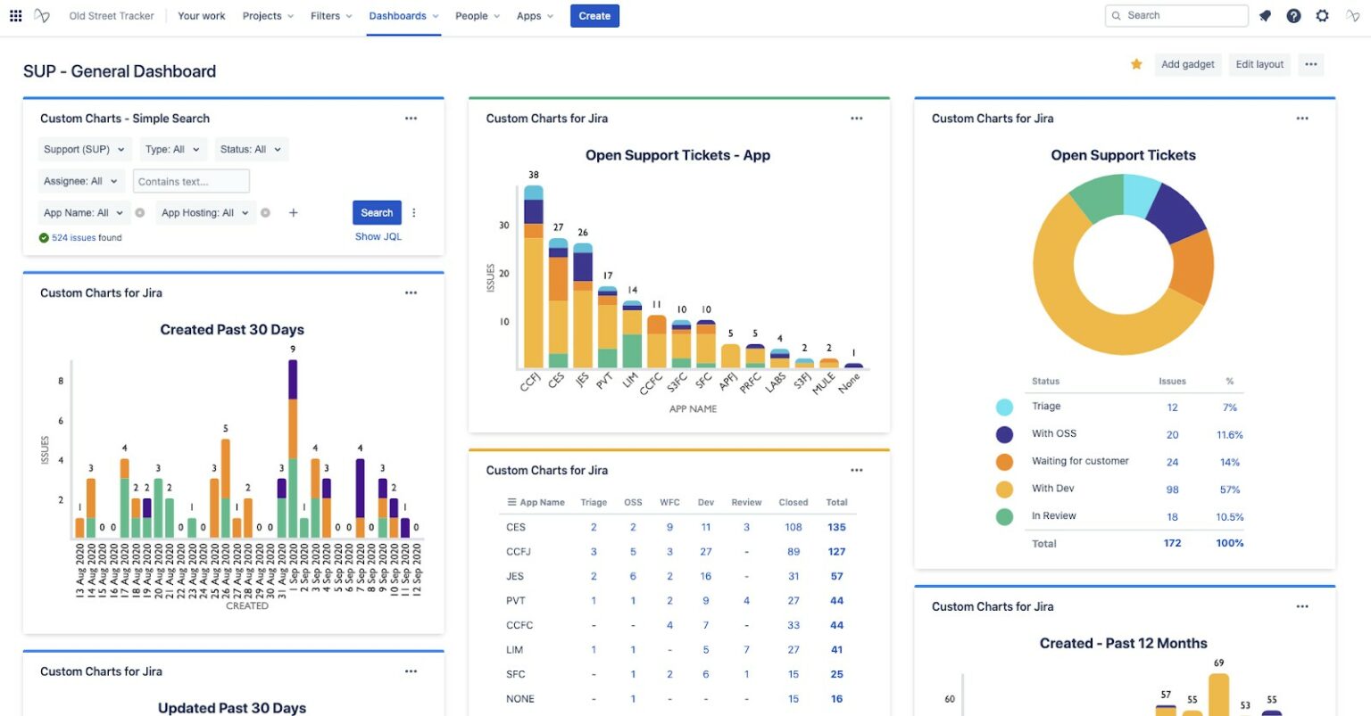This screenshot has width=1371, height=716.
Task: Open the Status: All dropdown
Action: [250, 150]
